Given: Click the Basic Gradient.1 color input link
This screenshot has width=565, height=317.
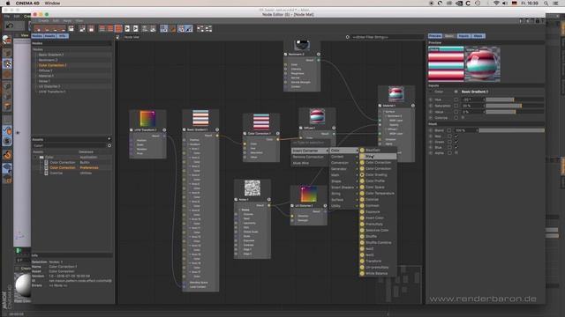Looking at the screenshot, I should 475,92.
